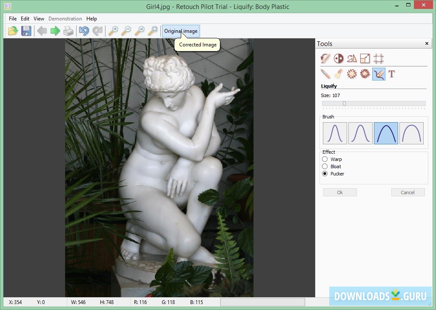The height and width of the screenshot is (310, 436).
Task: Go to previous image with gray left arrow
Action: [x=42, y=31]
